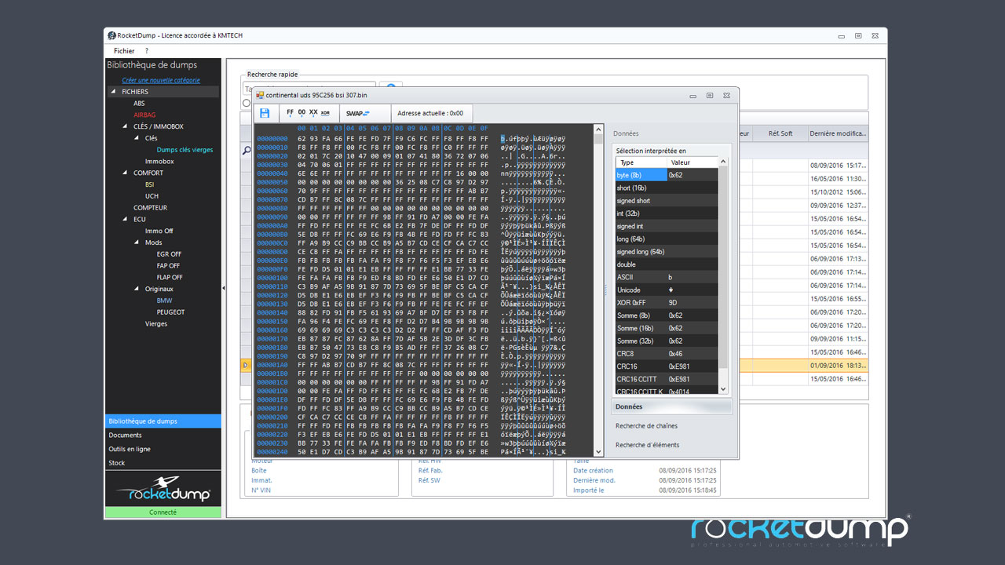The width and height of the screenshot is (1005, 565).
Task: Click the RocketDump app title icon
Action: [x=111, y=35]
